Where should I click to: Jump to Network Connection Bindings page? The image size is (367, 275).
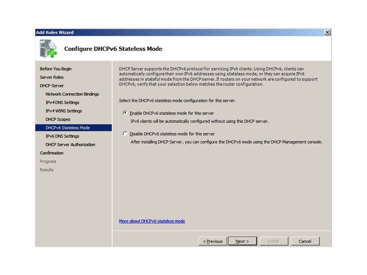pyautogui.click(x=72, y=94)
